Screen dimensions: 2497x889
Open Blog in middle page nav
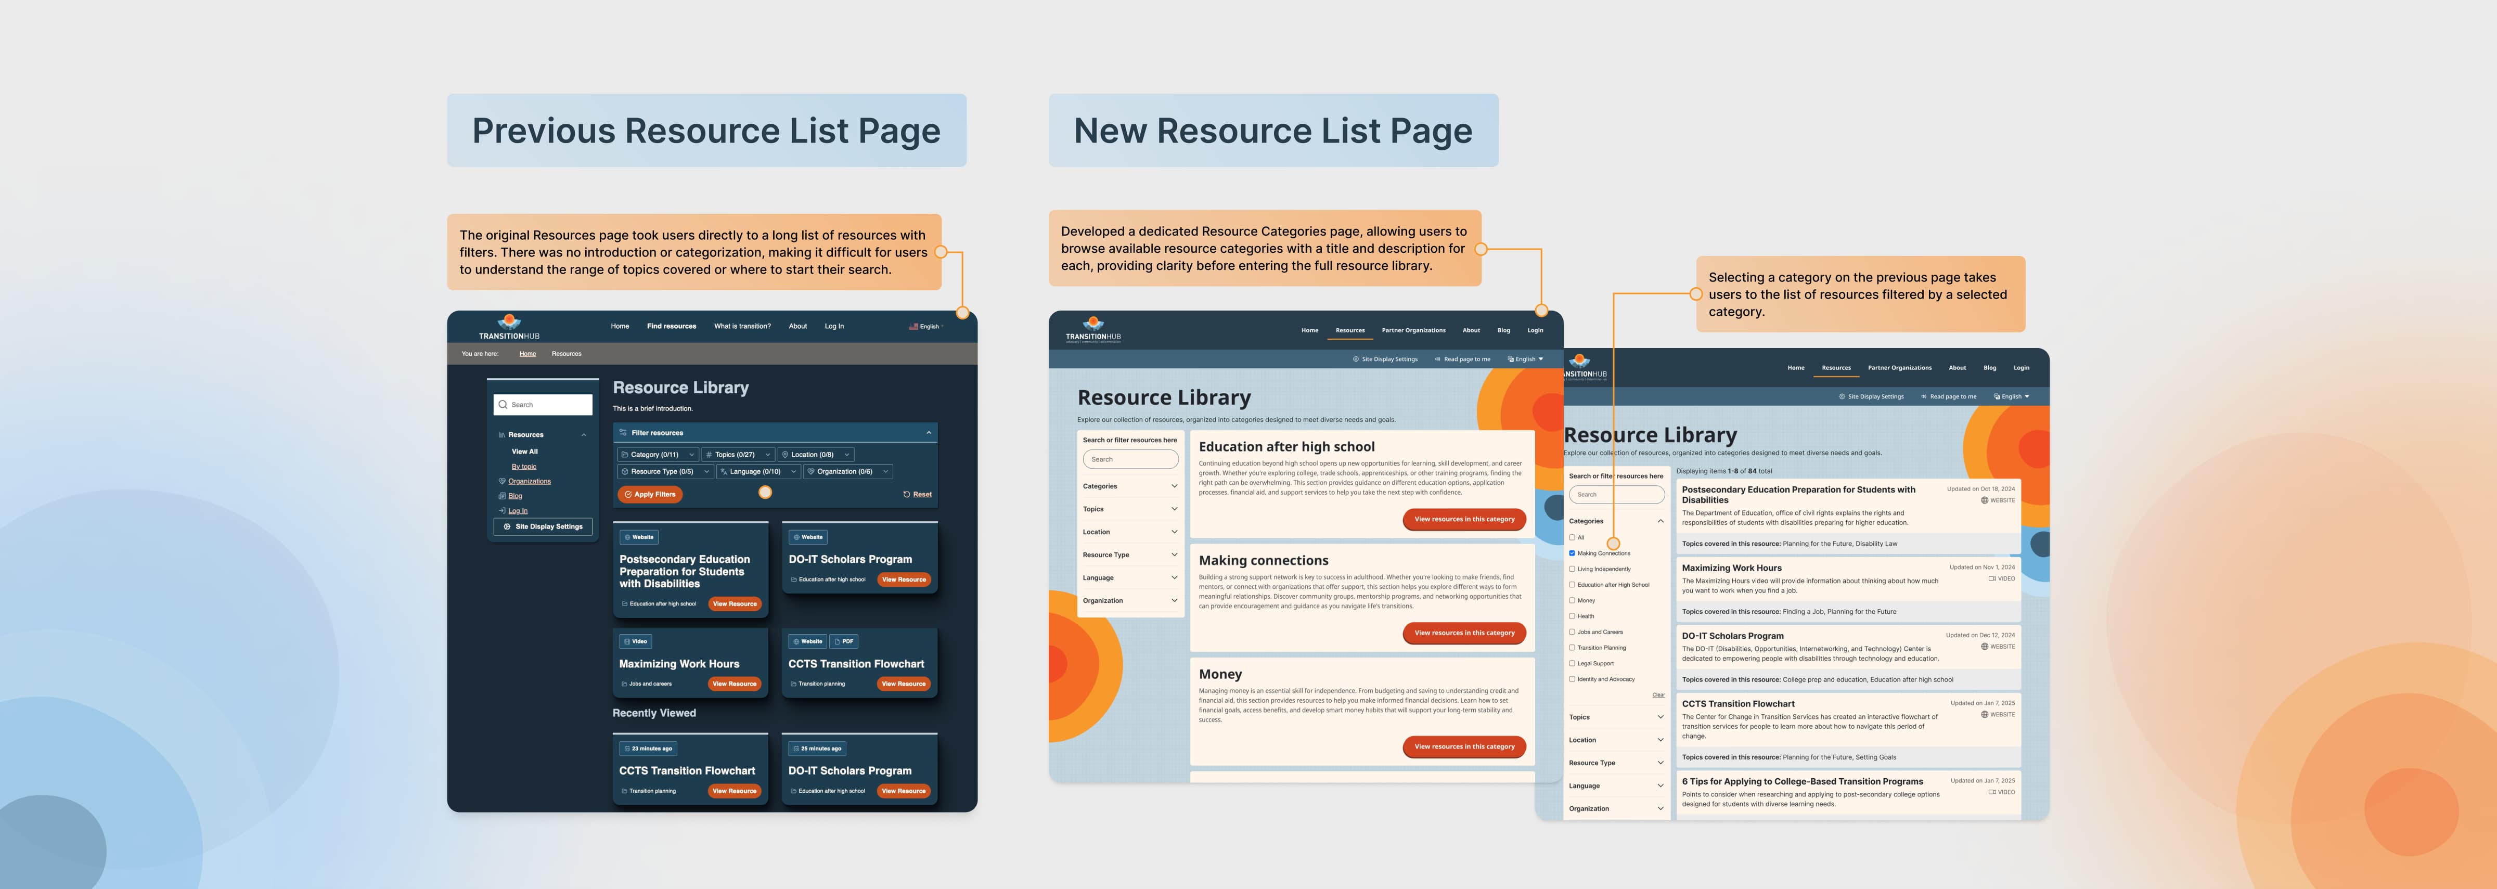pyautogui.click(x=1503, y=331)
